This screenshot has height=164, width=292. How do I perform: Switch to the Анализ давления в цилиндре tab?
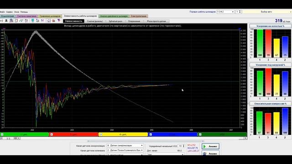click(114, 16)
